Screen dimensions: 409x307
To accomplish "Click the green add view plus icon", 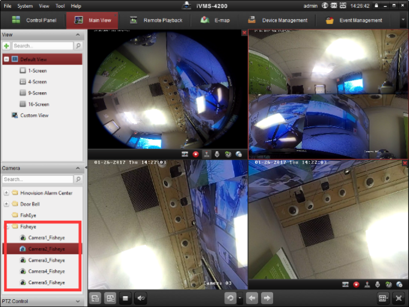I will [x=7, y=46].
